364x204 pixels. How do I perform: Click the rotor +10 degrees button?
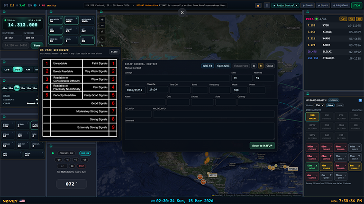[84, 160]
